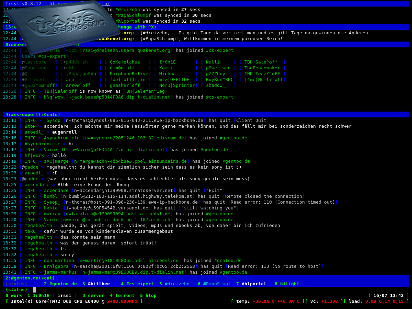Click the temp reading in the status line
412x309 pixels.
coord(268,301)
